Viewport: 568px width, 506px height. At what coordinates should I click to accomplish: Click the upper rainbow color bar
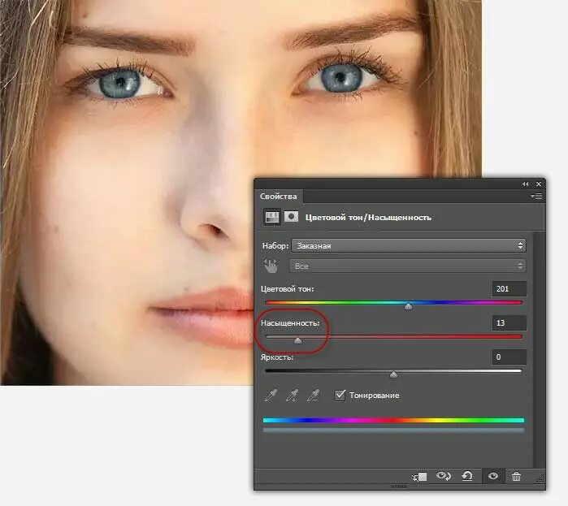point(393,420)
